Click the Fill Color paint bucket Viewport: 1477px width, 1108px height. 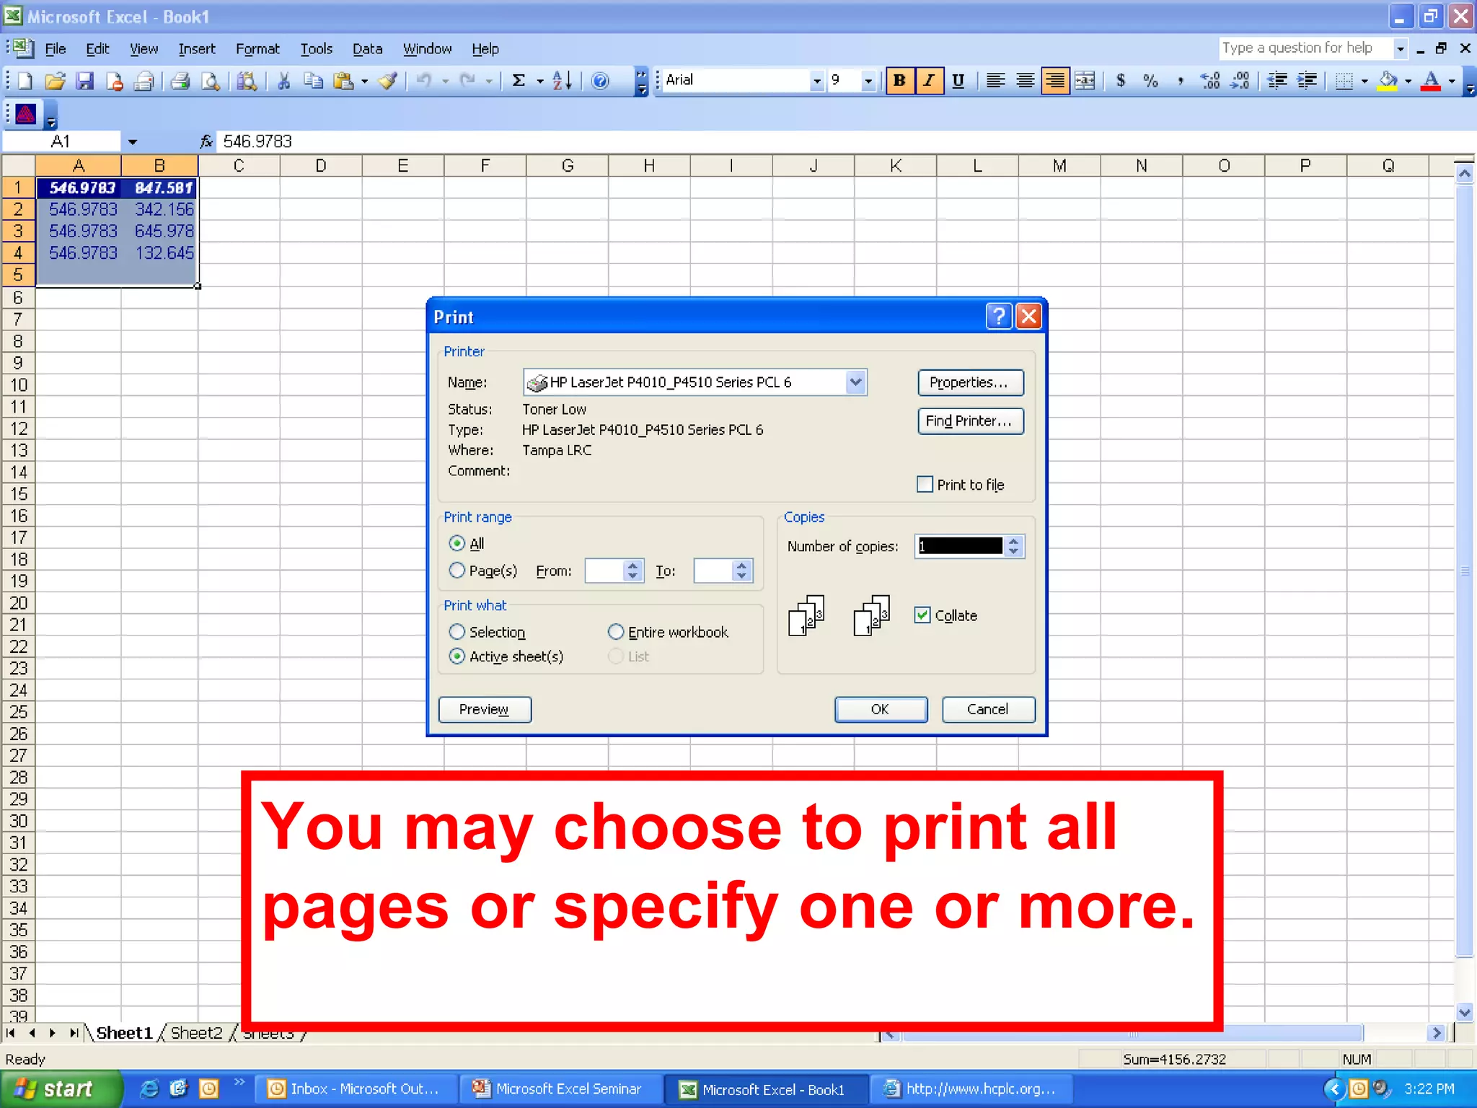1388,81
